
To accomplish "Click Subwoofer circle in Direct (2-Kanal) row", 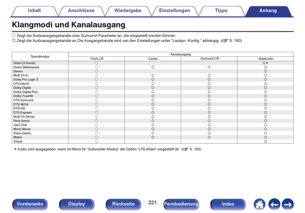I will (264, 63).
